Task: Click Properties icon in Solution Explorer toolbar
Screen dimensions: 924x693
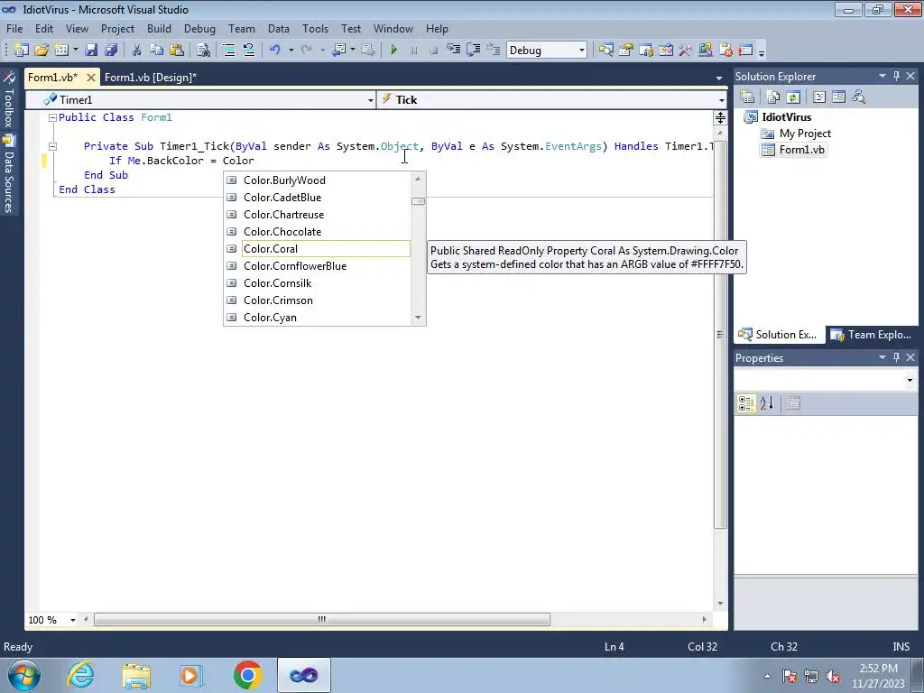Action: click(747, 97)
